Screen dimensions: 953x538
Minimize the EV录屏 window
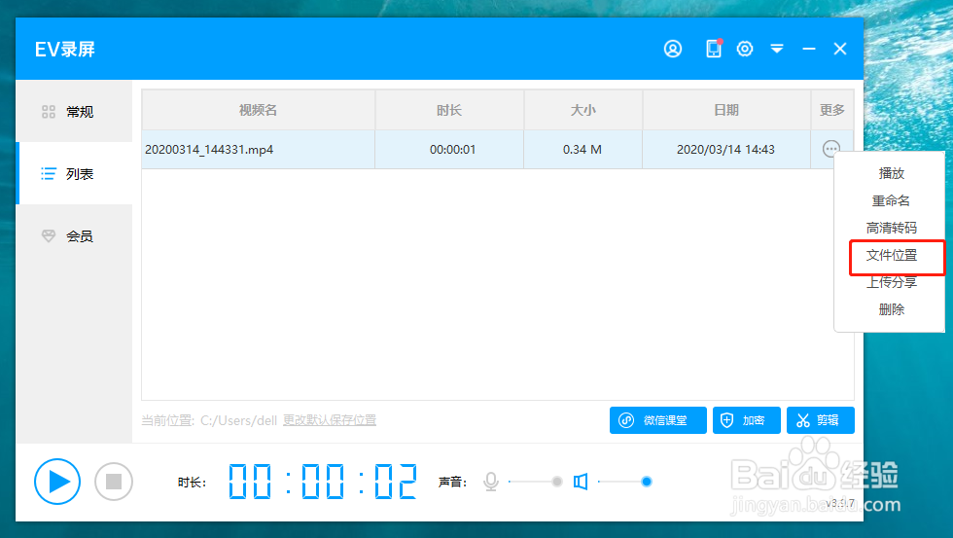[808, 49]
